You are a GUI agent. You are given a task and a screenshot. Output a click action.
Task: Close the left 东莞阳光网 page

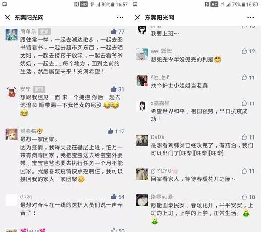pos(7,17)
